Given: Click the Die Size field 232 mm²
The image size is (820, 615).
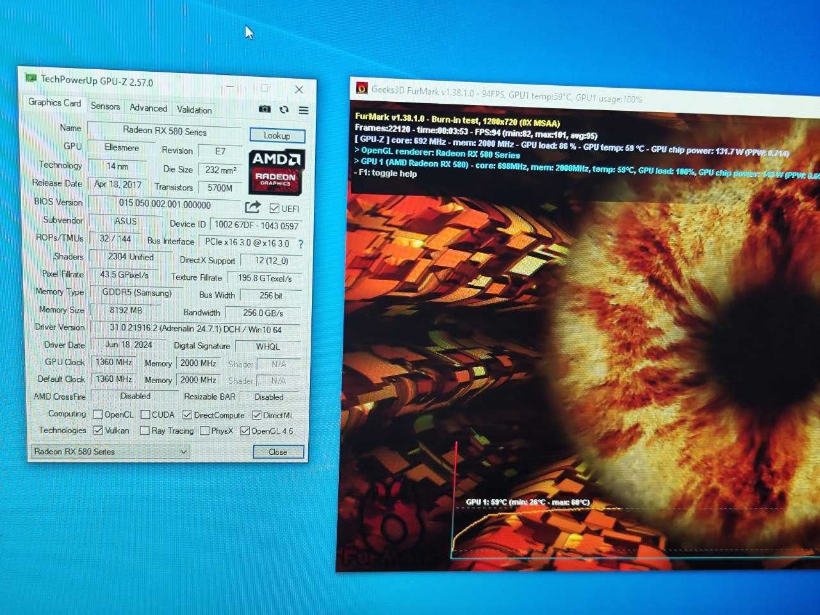Looking at the screenshot, I should coord(221,170).
